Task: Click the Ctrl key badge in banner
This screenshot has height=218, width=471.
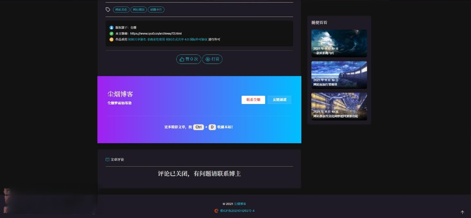Action: [198, 127]
